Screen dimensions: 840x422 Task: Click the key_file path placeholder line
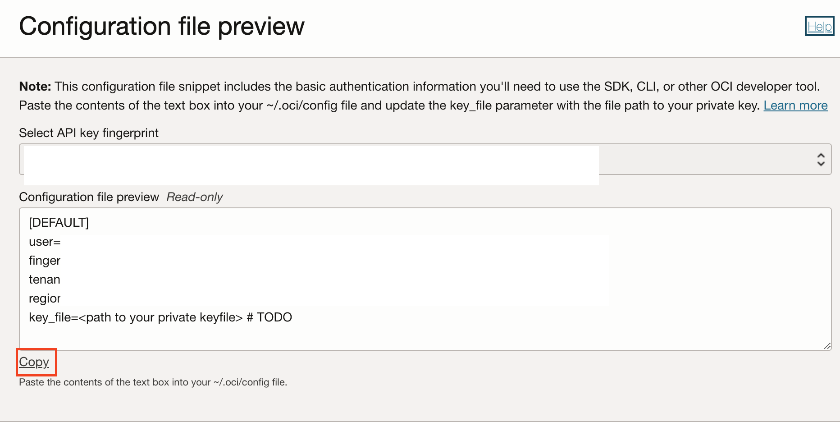160,317
